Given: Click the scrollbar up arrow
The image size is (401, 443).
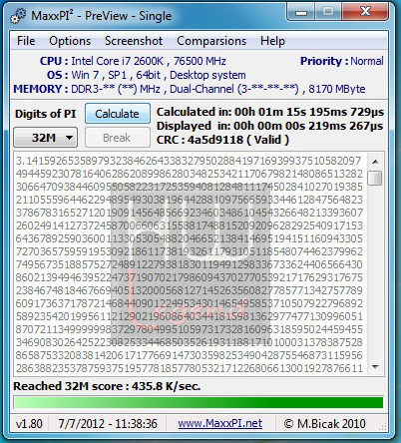Looking at the screenshot, I should click(x=375, y=162).
